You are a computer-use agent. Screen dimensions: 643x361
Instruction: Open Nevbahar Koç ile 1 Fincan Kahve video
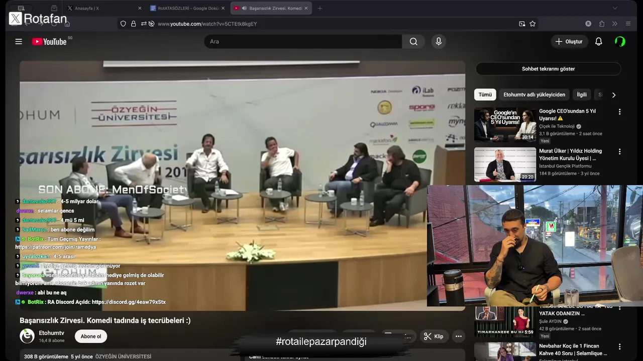coord(573,350)
